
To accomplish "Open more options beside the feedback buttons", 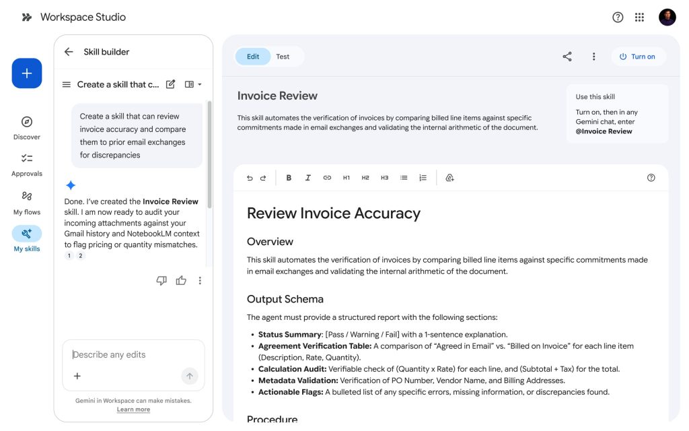I will (x=199, y=280).
